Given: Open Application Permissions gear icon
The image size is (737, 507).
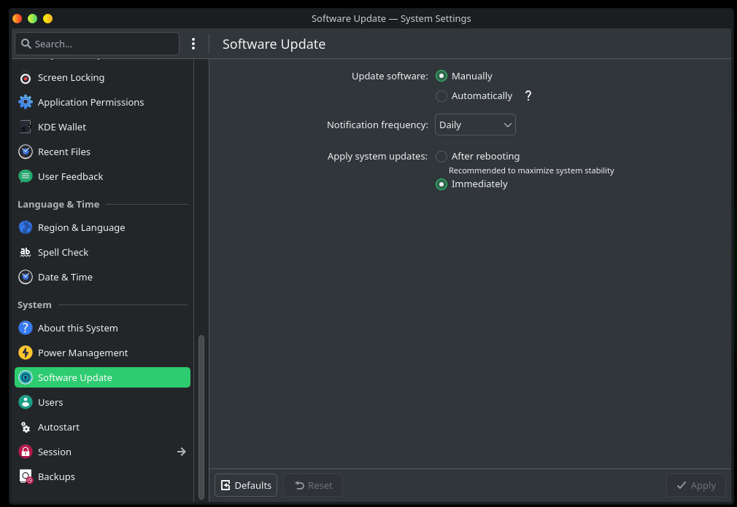Looking at the screenshot, I should point(26,102).
